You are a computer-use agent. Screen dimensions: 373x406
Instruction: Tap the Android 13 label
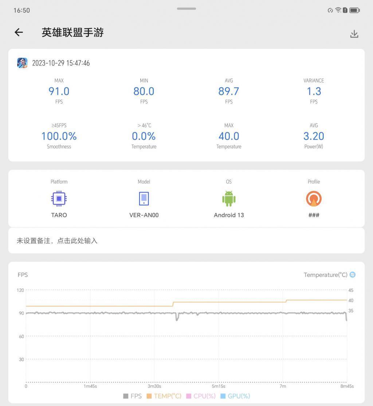tap(229, 215)
